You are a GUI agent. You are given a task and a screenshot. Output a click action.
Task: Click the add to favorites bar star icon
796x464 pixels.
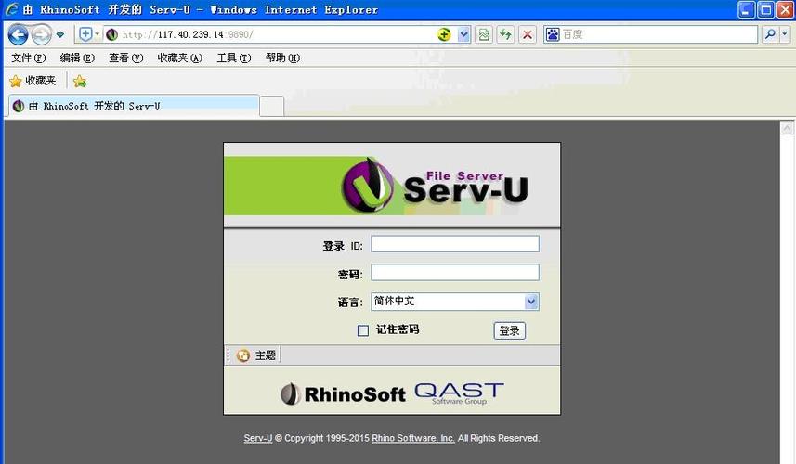pos(80,81)
